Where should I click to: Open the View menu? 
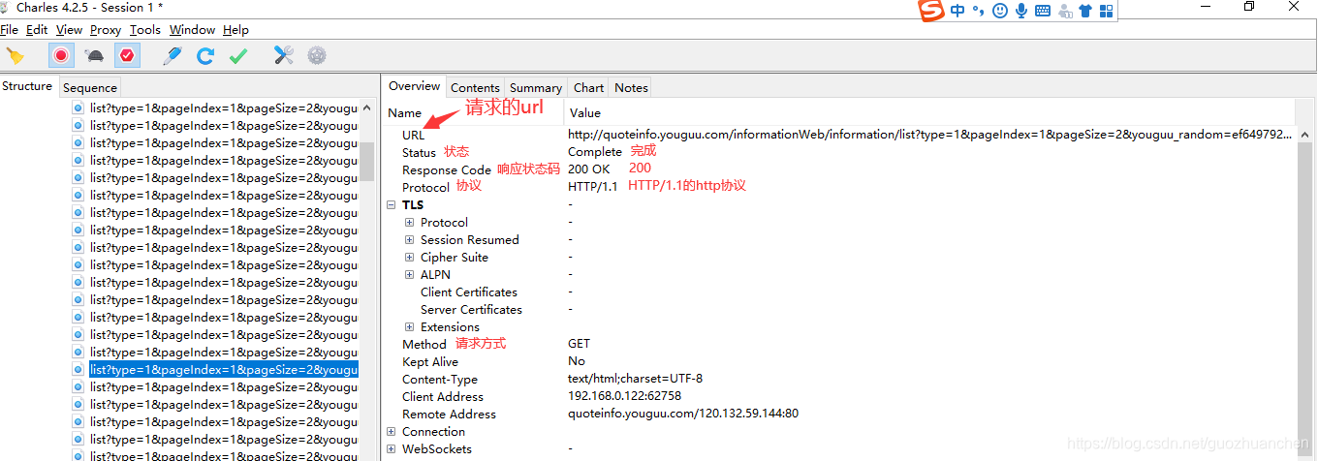(x=70, y=30)
